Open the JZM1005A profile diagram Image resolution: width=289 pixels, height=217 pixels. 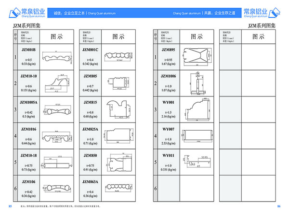click(x=57, y=110)
